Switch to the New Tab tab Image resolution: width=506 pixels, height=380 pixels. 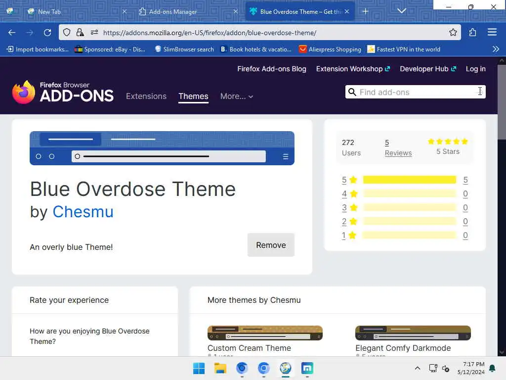tap(77, 12)
